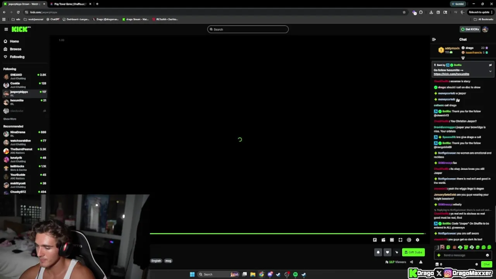The width and height of the screenshot is (496, 279).
Task: Select jasperphipps channel in sidebar
Action: click(x=25, y=93)
